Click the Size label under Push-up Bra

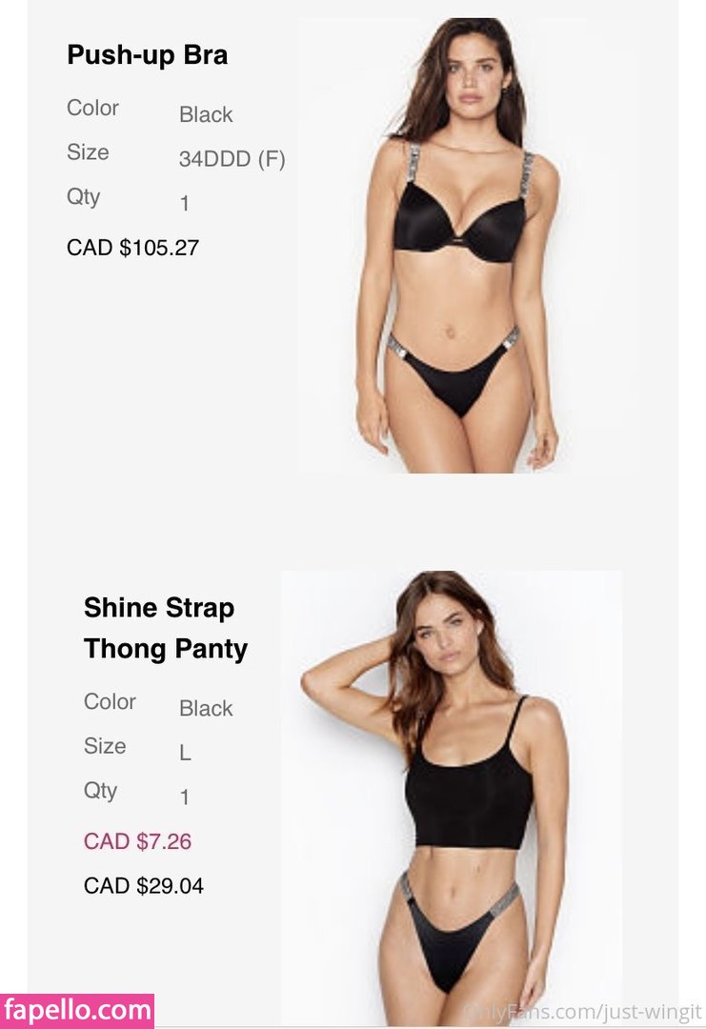coord(88,152)
